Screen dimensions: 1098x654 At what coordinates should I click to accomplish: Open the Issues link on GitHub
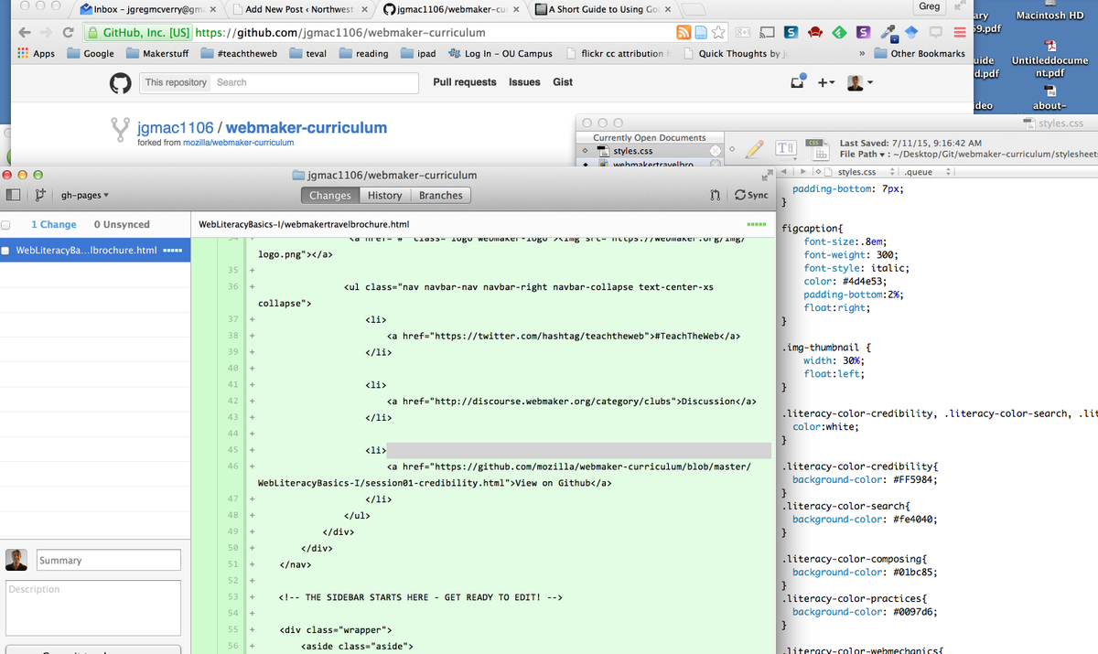coord(524,82)
